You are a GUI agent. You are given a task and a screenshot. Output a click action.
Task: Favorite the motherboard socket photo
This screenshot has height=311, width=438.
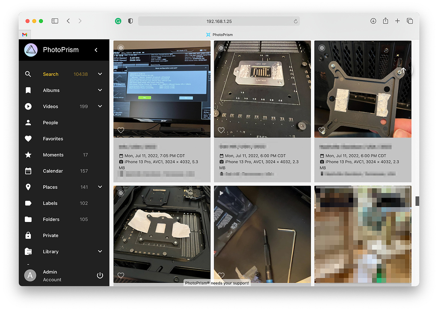pyautogui.click(x=221, y=130)
